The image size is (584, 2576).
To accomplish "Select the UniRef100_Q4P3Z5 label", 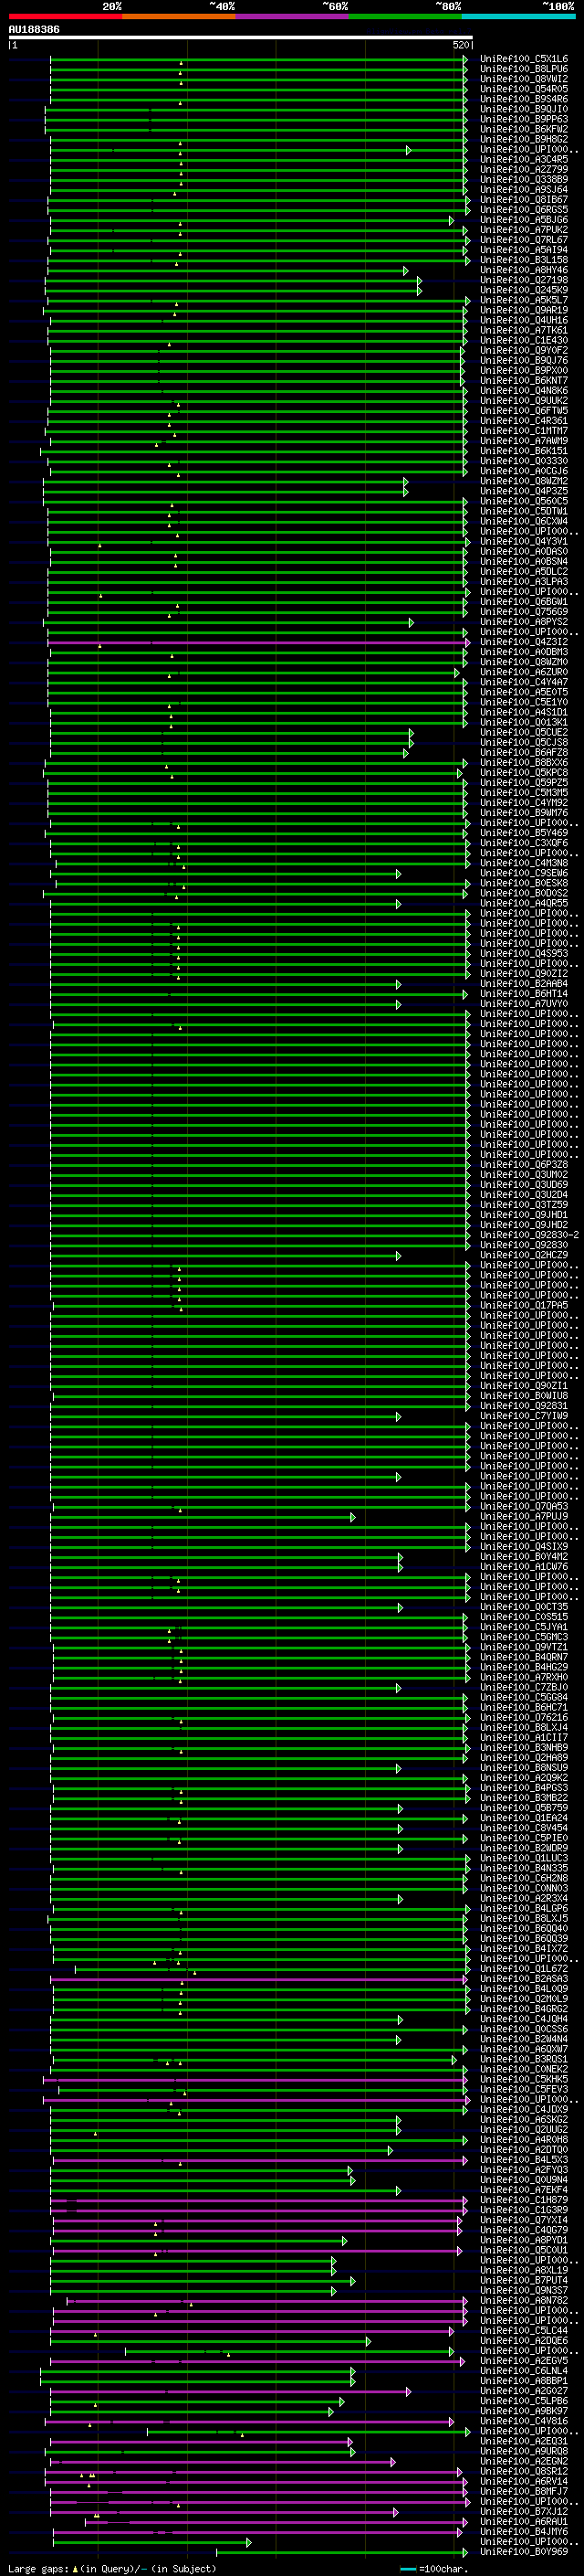I will click(524, 491).
